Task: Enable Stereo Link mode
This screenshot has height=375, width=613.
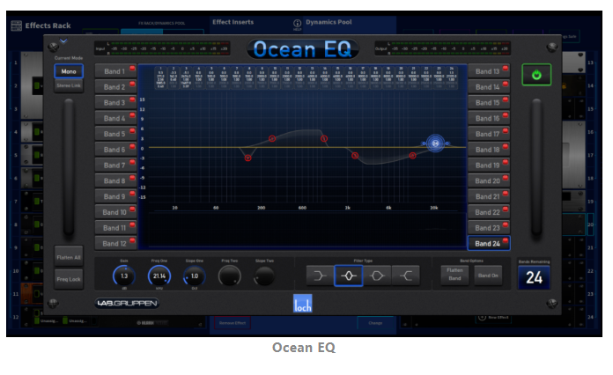Action: [68, 86]
